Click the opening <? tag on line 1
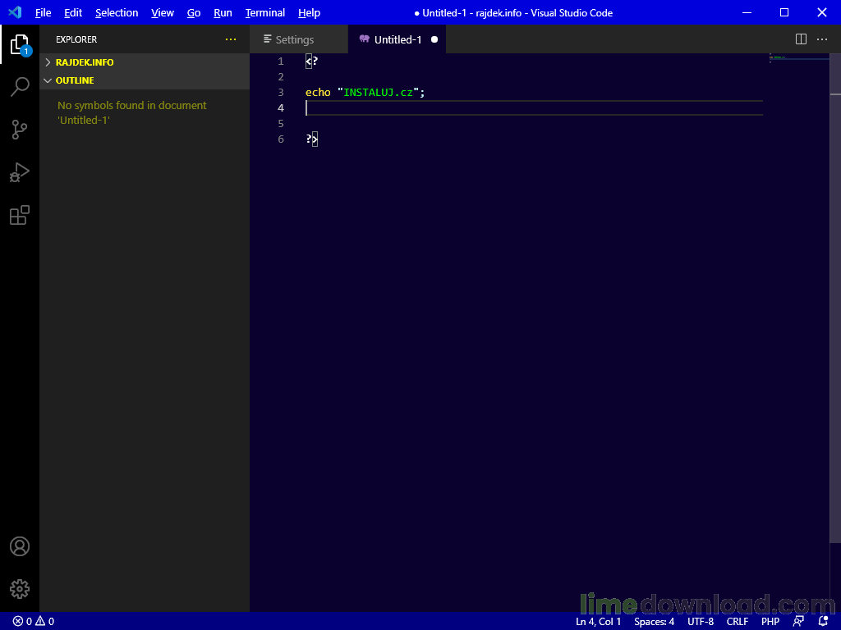Image resolution: width=841 pixels, height=630 pixels. pos(311,61)
